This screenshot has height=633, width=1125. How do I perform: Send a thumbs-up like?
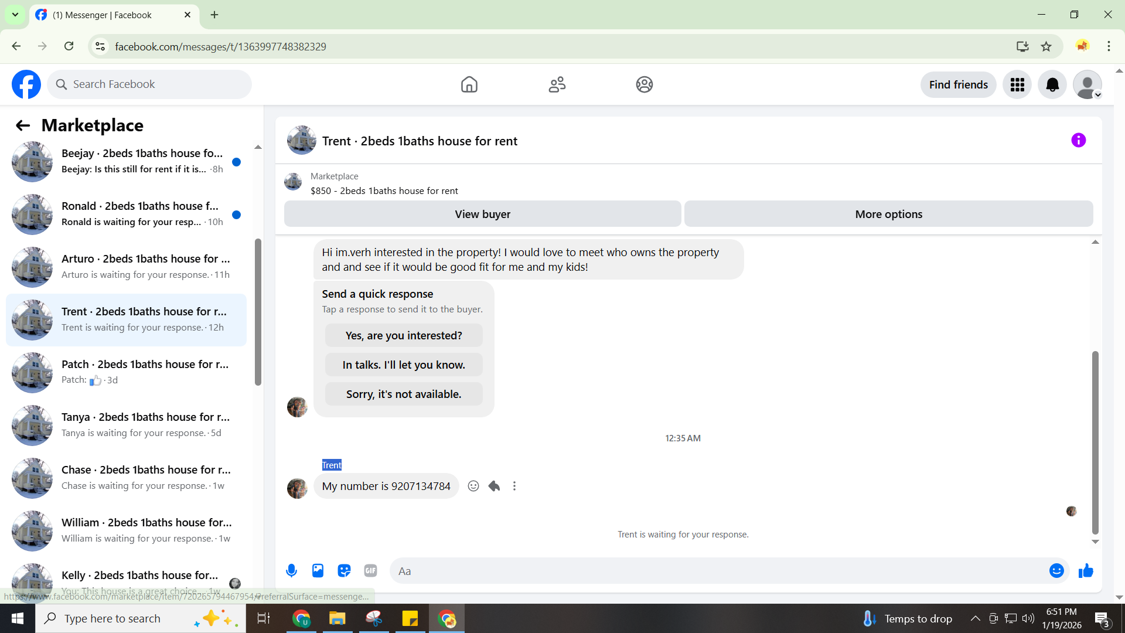[x=1086, y=570]
